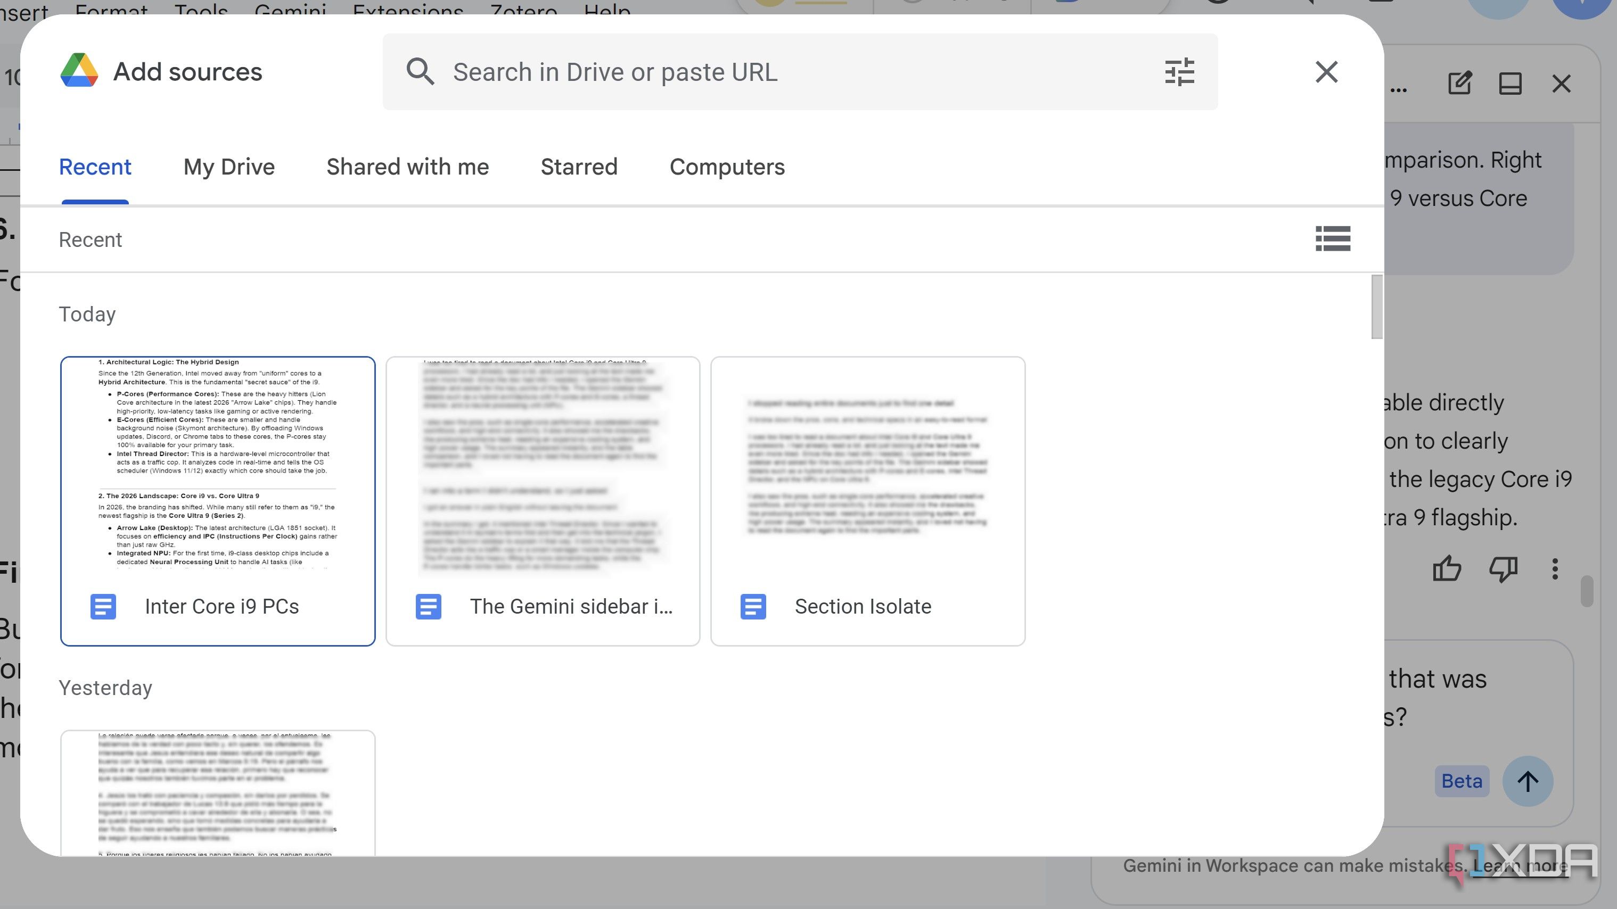Image resolution: width=1617 pixels, height=909 pixels.
Task: Select Section Isolate document thumbnail
Action: point(868,501)
